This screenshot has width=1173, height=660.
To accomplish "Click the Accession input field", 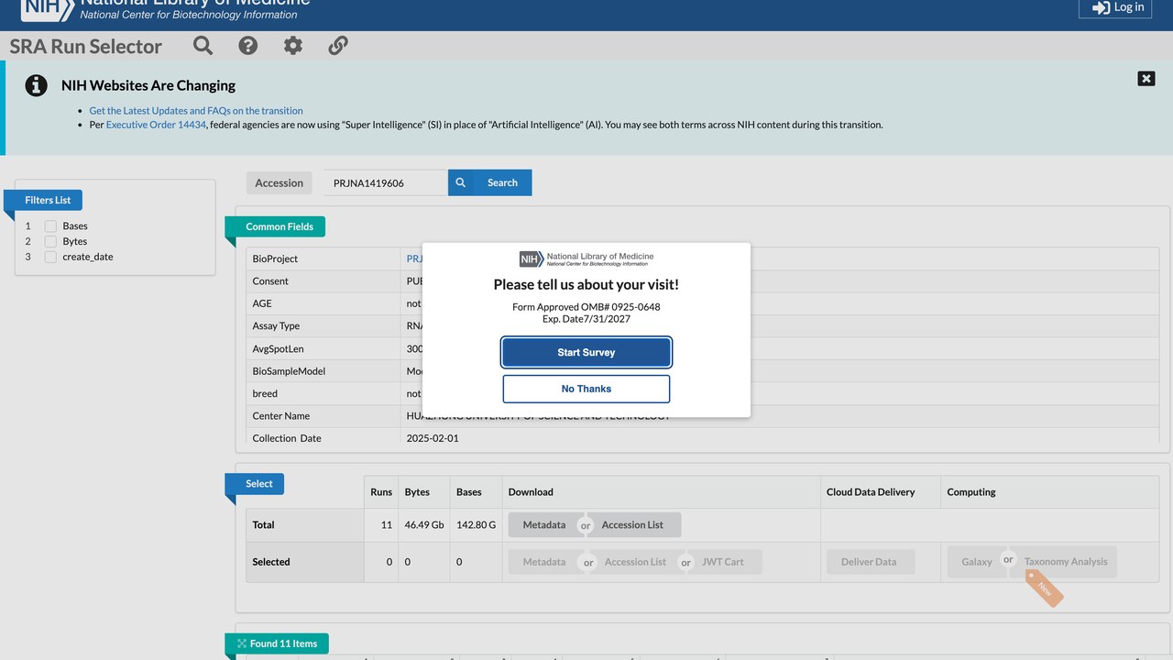I will click(385, 182).
